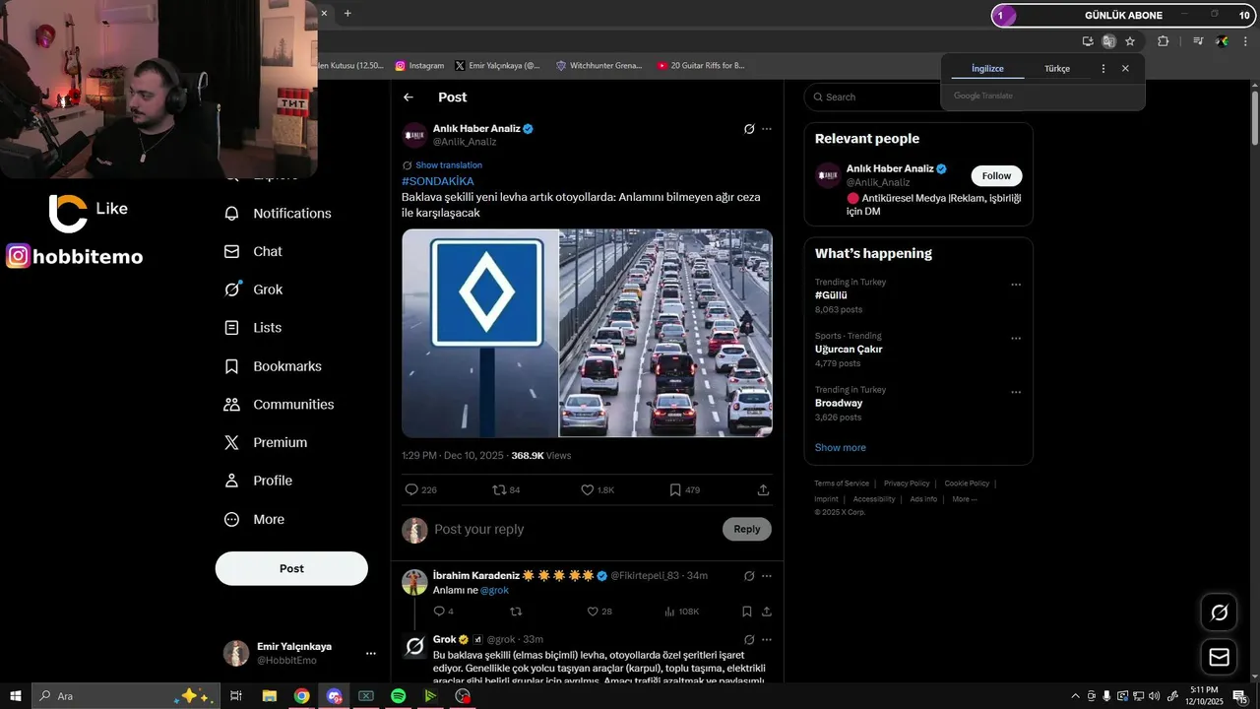Open Emir Yalçınkaya bookmark in bookmarks bar
The height and width of the screenshot is (709, 1260).
click(x=497, y=66)
